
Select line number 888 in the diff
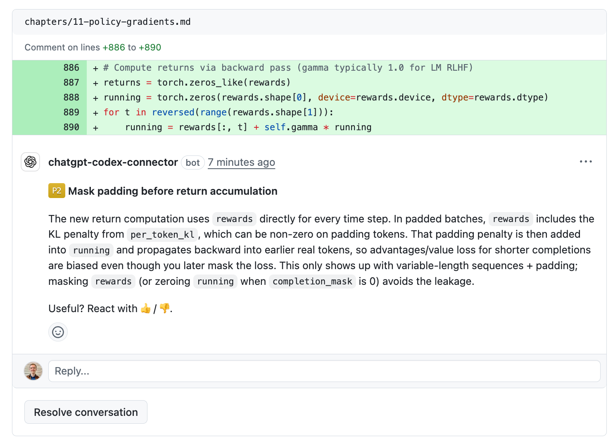71,98
